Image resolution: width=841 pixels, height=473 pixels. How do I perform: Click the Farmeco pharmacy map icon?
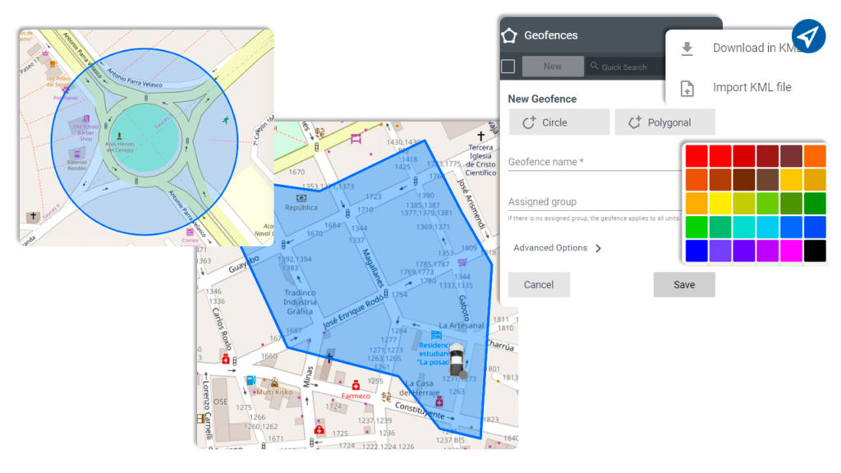click(x=356, y=385)
